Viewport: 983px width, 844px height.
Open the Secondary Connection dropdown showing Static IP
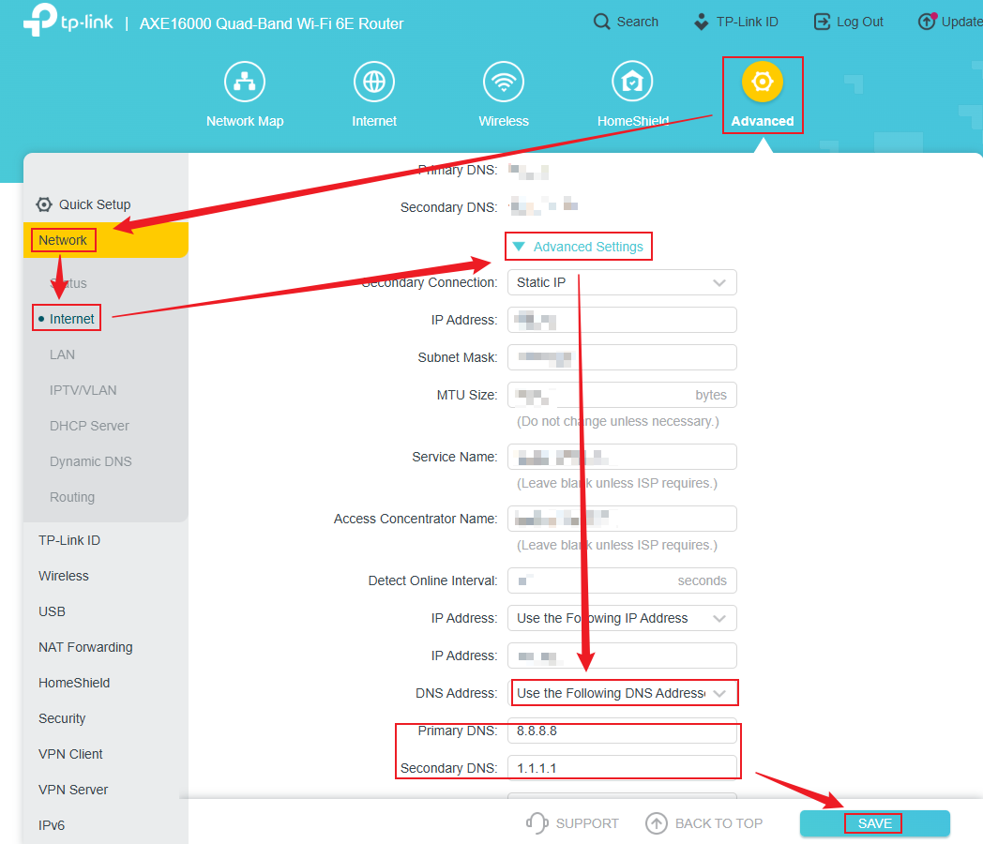point(622,282)
